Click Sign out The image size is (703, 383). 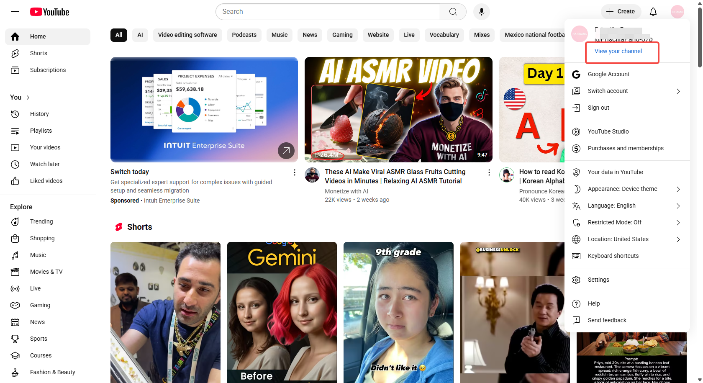627,108
